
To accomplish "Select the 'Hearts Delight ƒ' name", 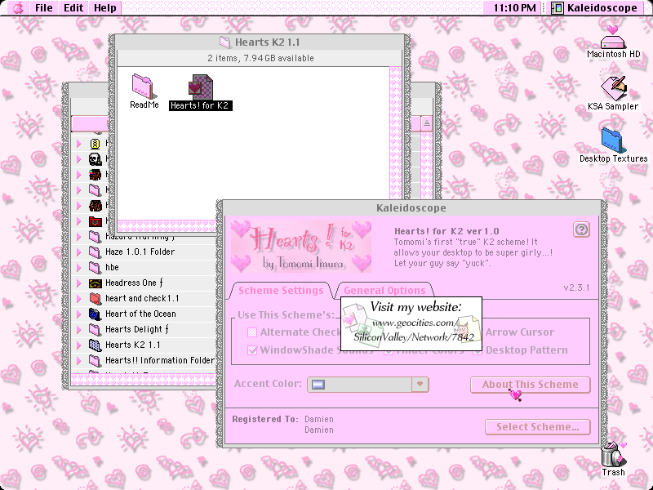I will pos(137,330).
